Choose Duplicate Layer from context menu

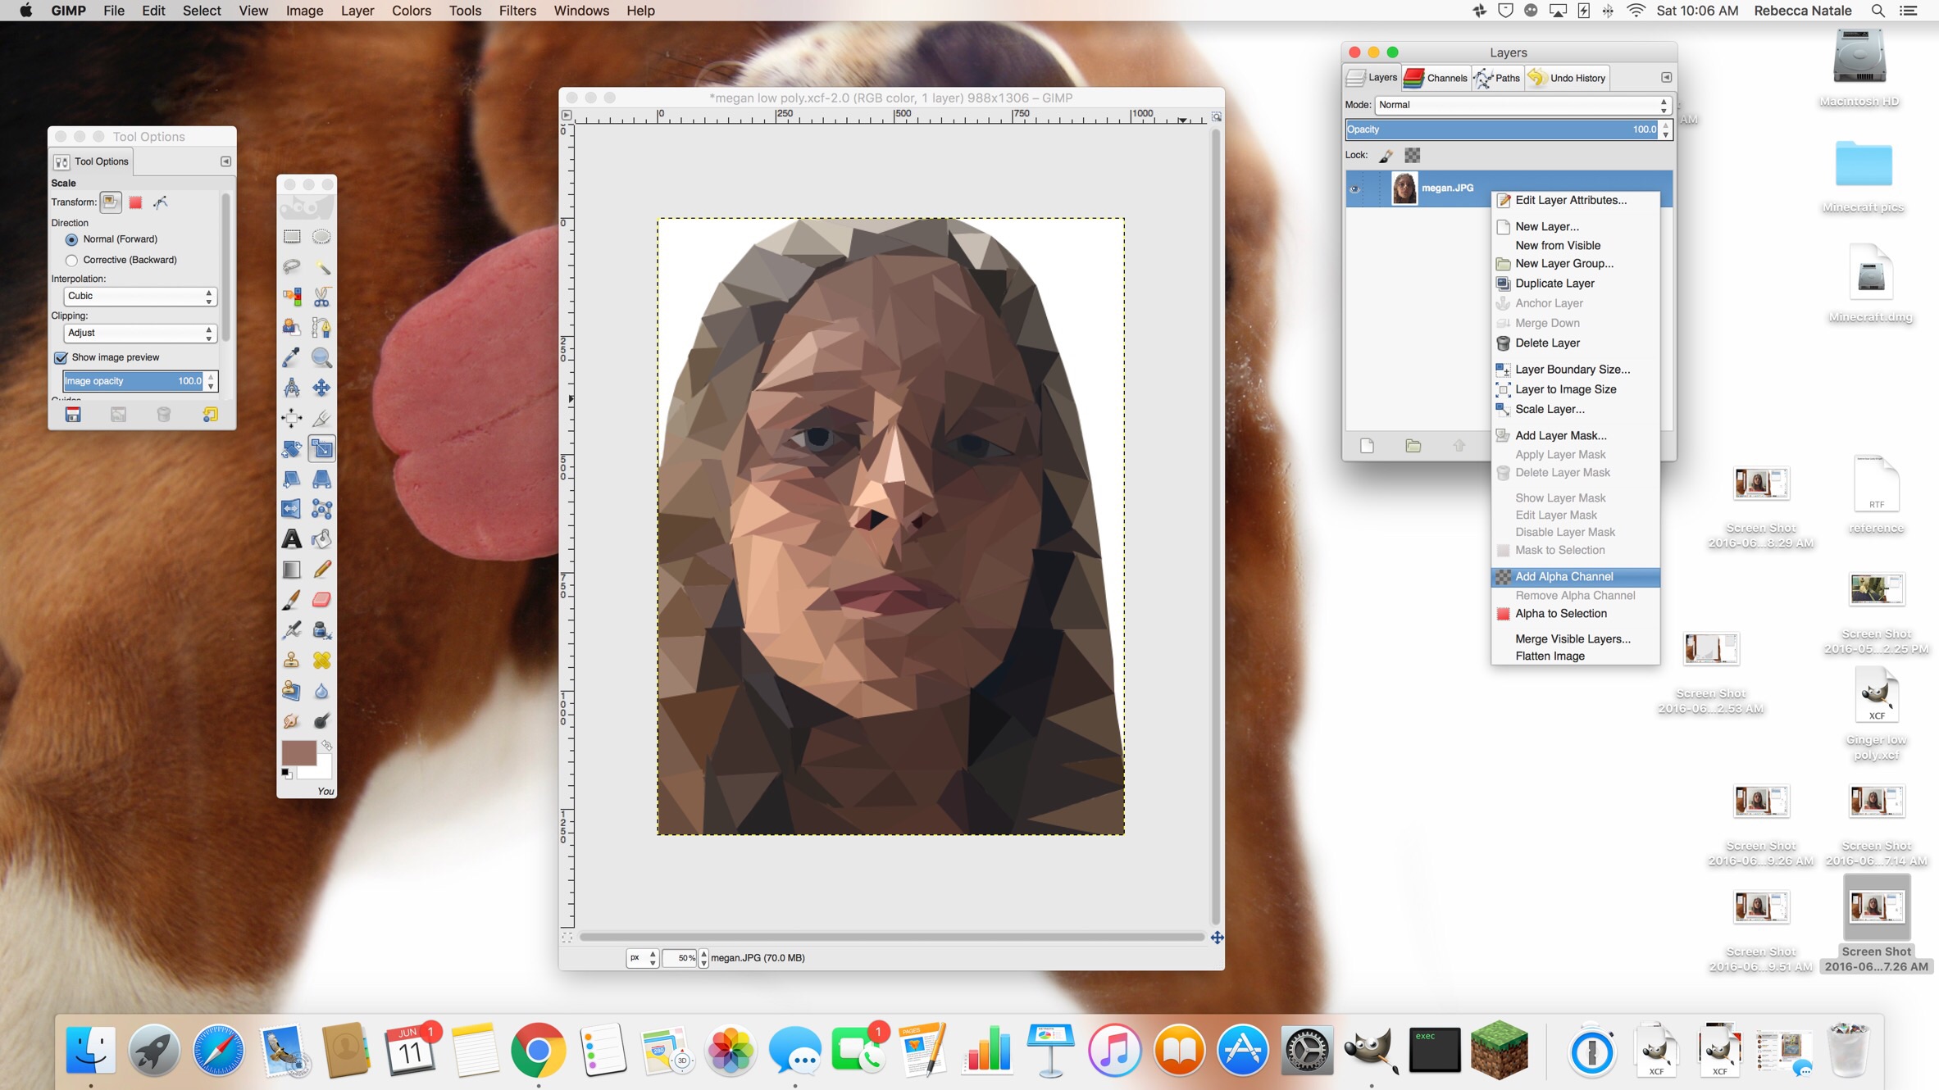click(1576, 284)
